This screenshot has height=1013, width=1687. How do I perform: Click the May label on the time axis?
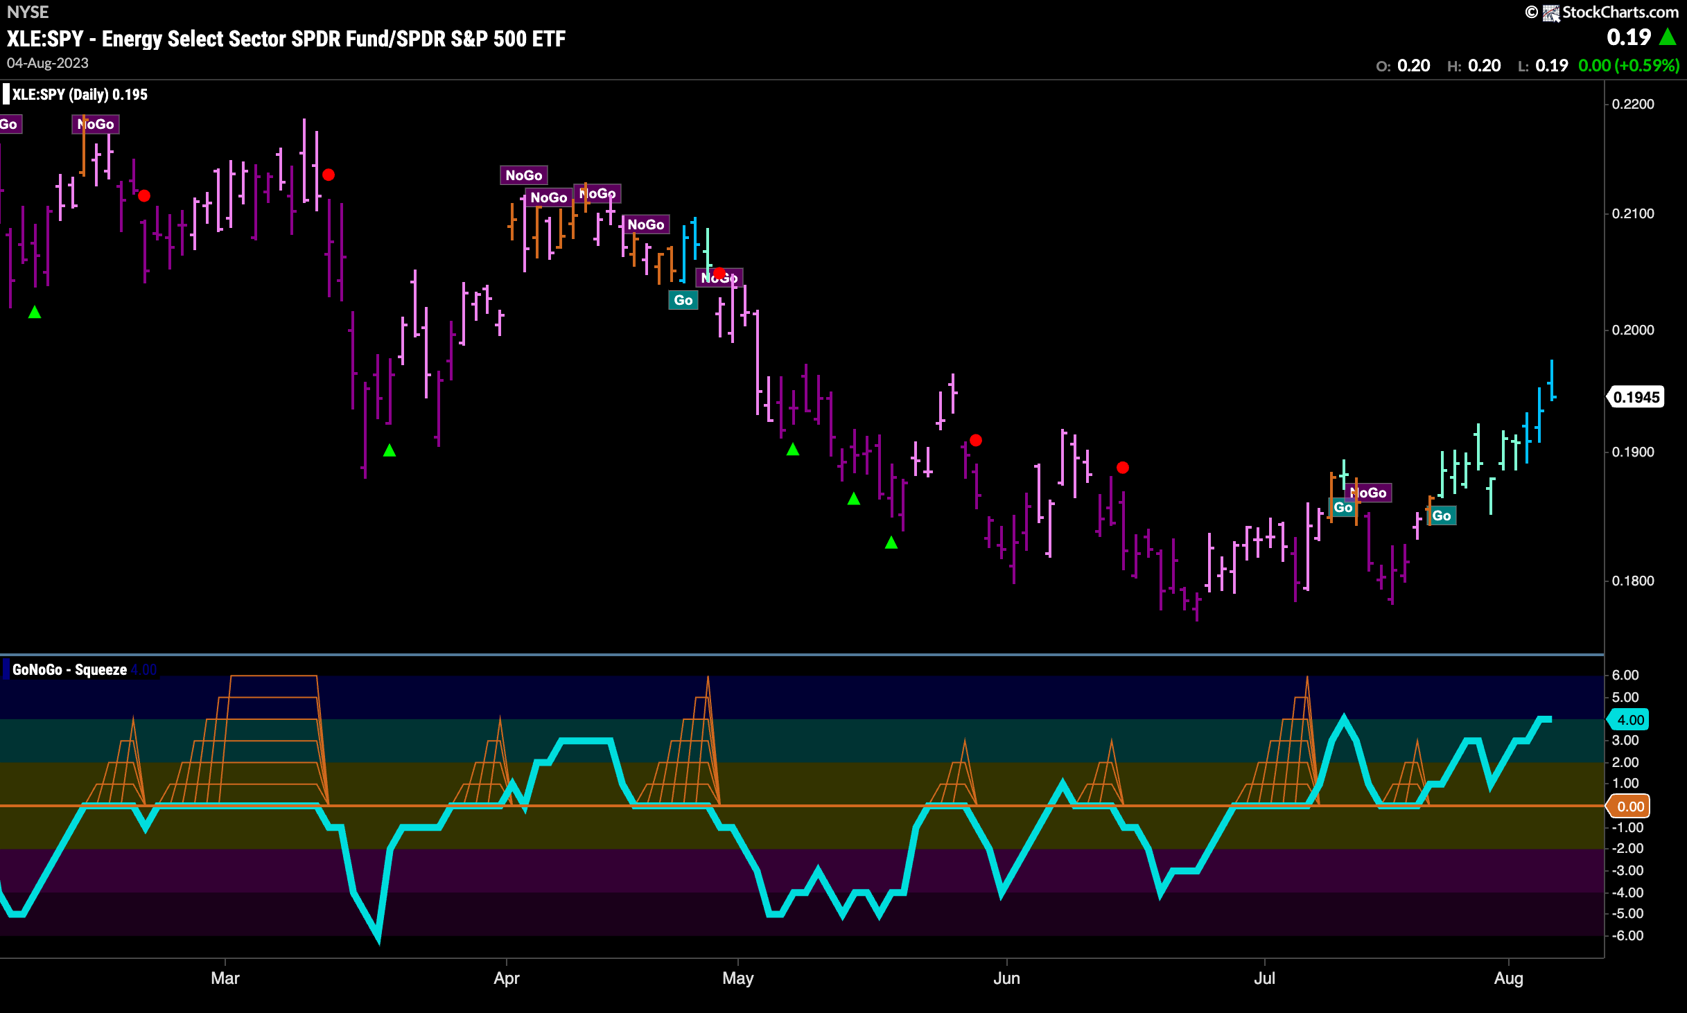pos(737,978)
